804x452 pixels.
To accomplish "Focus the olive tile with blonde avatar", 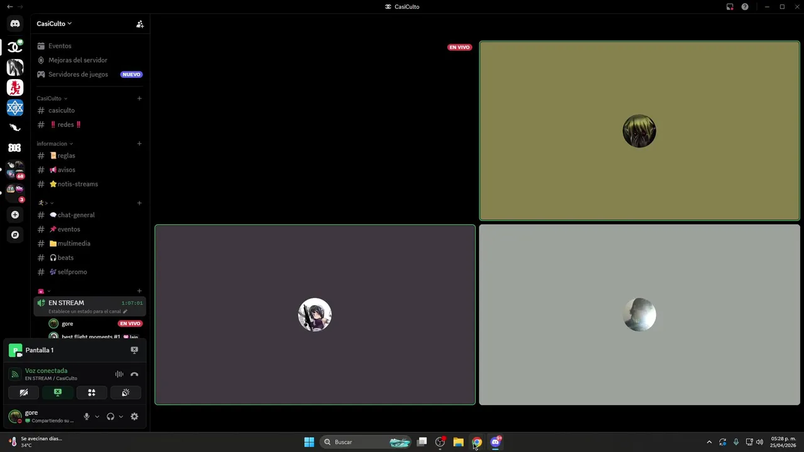I will point(639,131).
